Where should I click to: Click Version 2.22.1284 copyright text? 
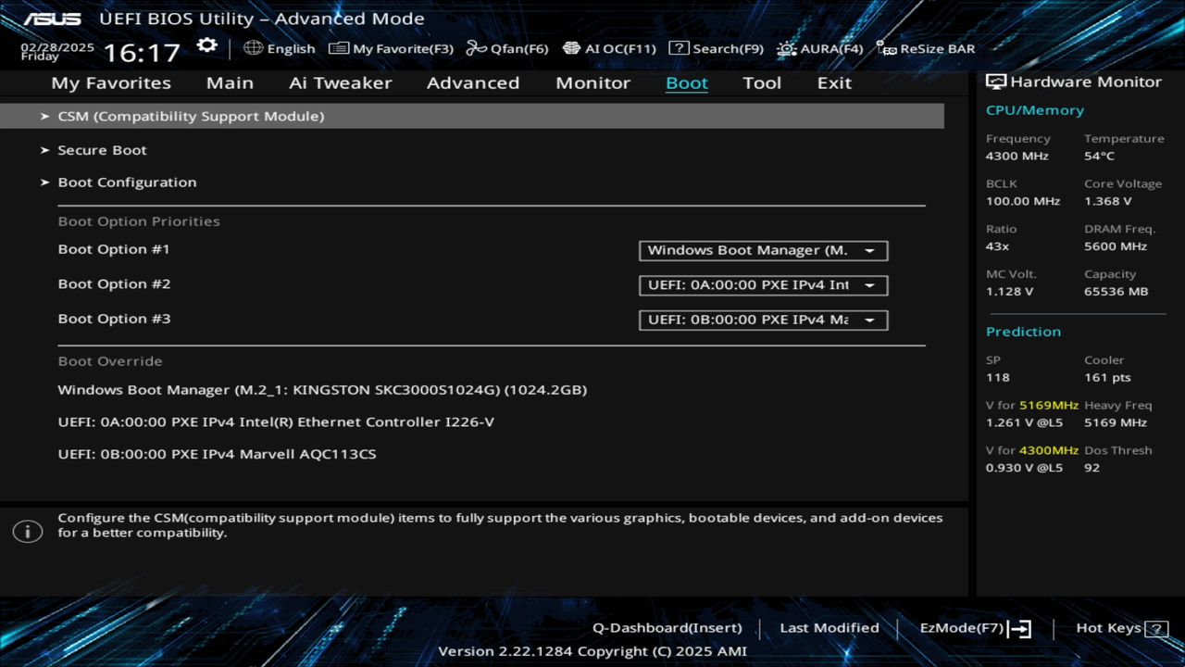tap(592, 651)
